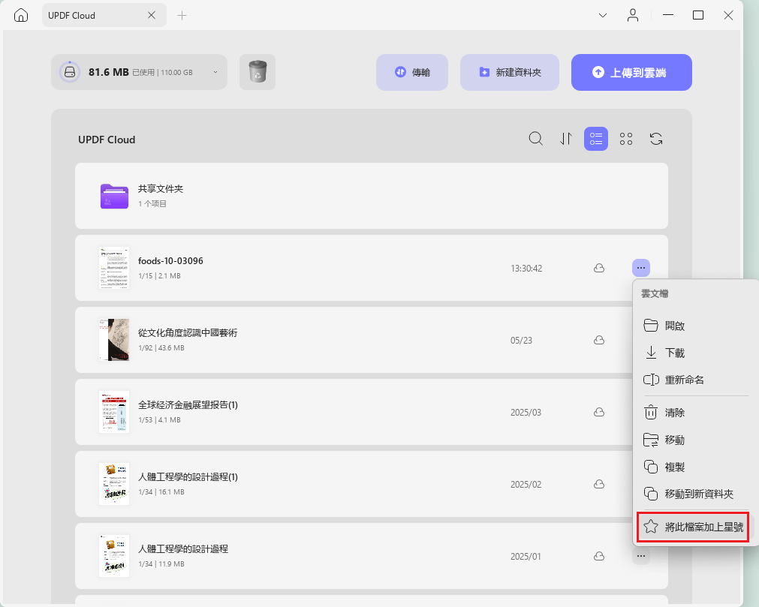Click the 新建資料夾 new folder button

[510, 72]
